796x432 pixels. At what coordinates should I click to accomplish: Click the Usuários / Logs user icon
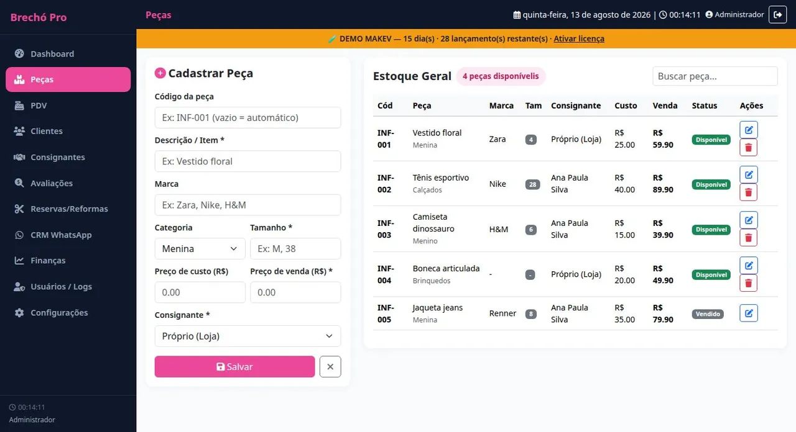coord(19,287)
